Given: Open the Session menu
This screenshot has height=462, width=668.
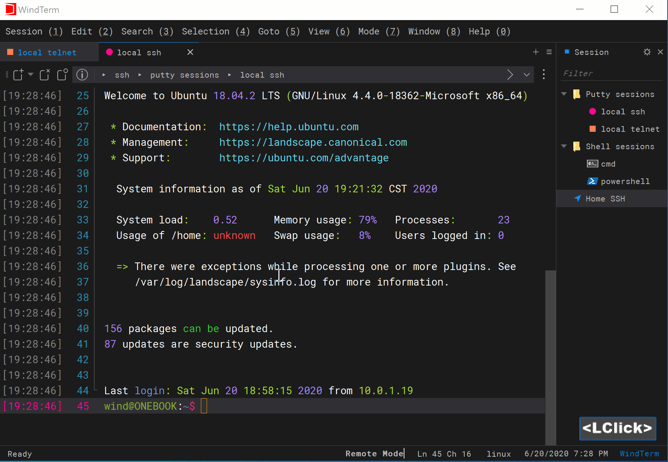Looking at the screenshot, I should tap(34, 31).
